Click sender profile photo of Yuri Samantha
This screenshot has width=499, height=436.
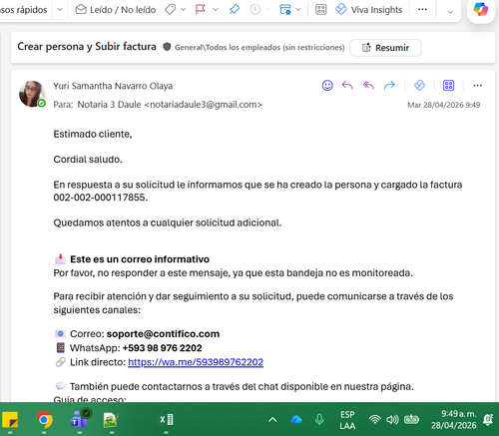(x=32, y=94)
